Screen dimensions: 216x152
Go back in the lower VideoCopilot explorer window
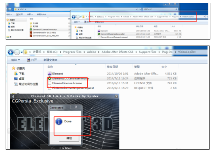pyautogui.click(x=11, y=52)
